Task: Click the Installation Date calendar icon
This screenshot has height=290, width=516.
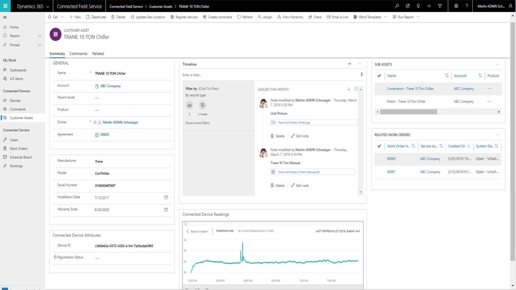Action: (166, 197)
